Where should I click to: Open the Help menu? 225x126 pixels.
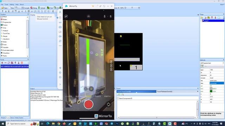[17, 5]
